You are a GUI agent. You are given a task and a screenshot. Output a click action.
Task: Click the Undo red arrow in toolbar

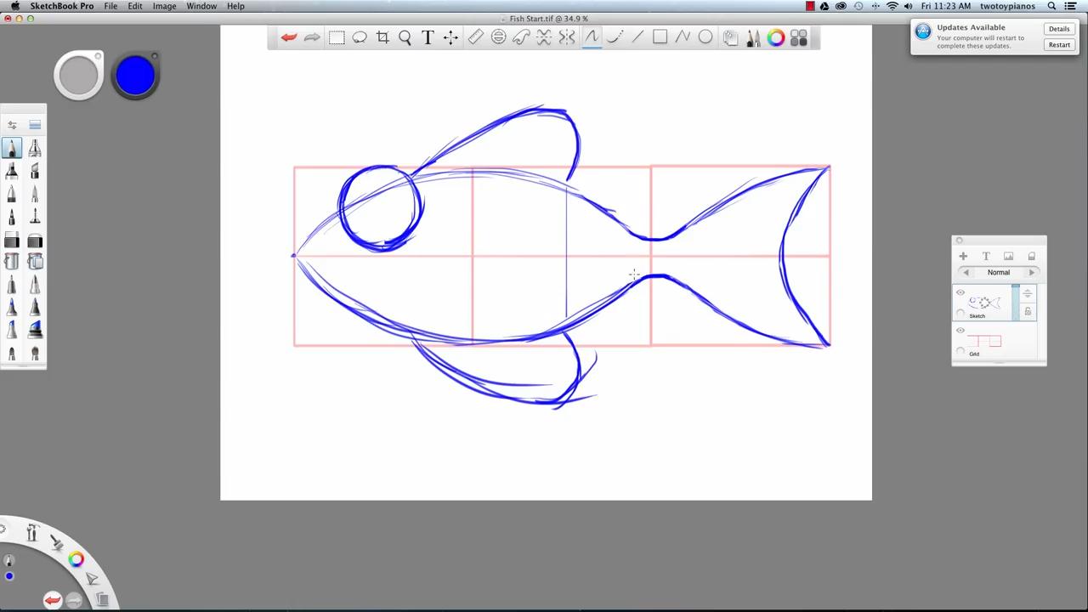[x=289, y=37]
